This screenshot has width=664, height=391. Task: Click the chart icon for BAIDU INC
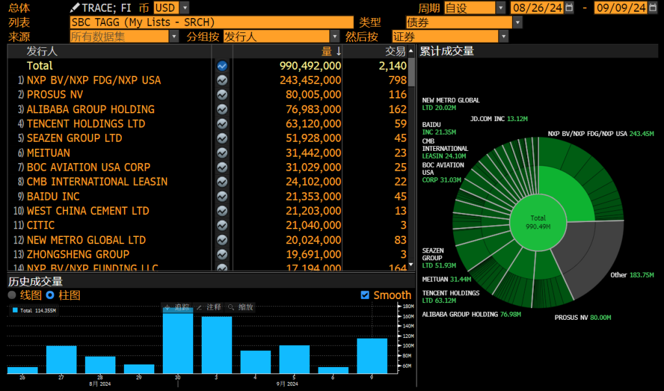pyautogui.click(x=222, y=196)
